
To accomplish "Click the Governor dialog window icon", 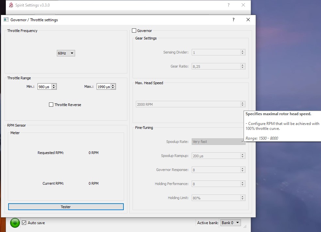I will (6, 20).
